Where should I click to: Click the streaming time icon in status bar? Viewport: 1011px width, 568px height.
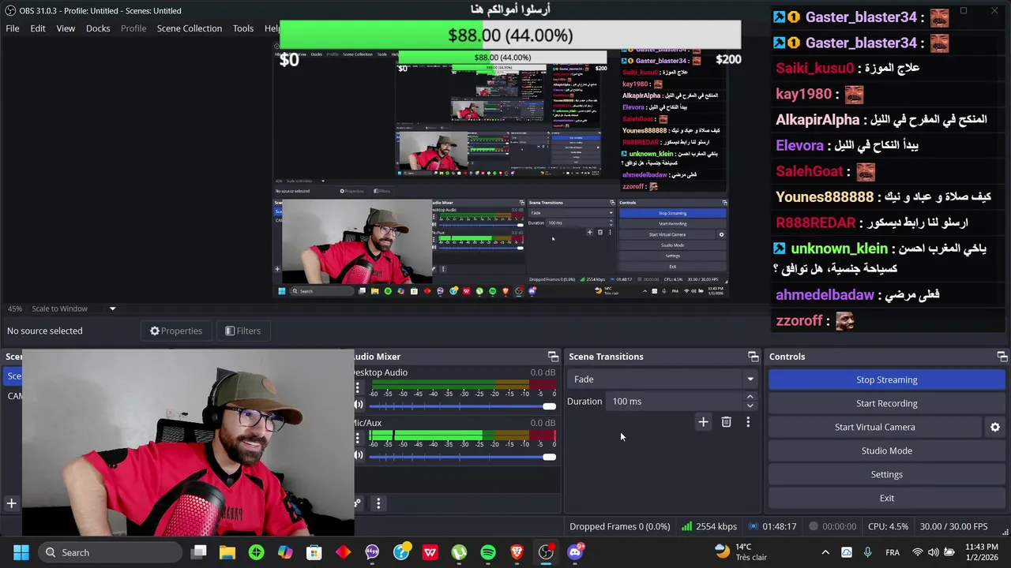tap(754, 526)
